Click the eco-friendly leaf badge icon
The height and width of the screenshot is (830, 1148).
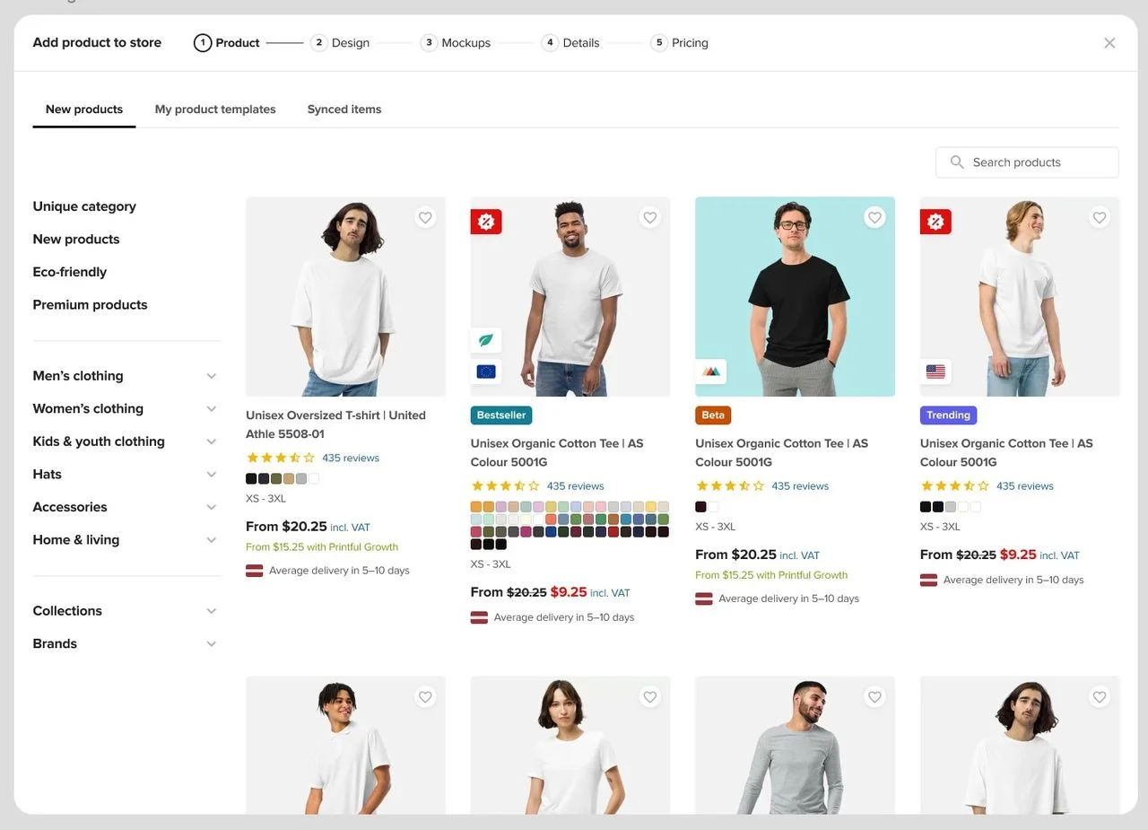(x=486, y=341)
